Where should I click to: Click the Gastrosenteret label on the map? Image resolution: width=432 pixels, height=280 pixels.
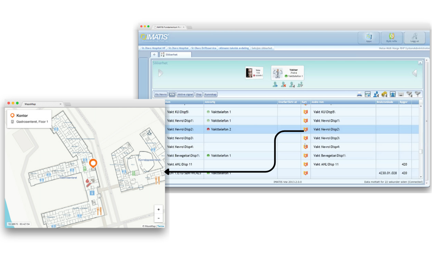[x=68, y=178]
